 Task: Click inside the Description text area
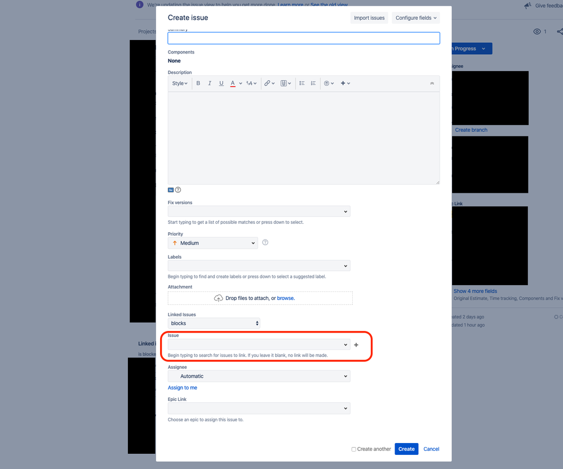click(x=304, y=138)
